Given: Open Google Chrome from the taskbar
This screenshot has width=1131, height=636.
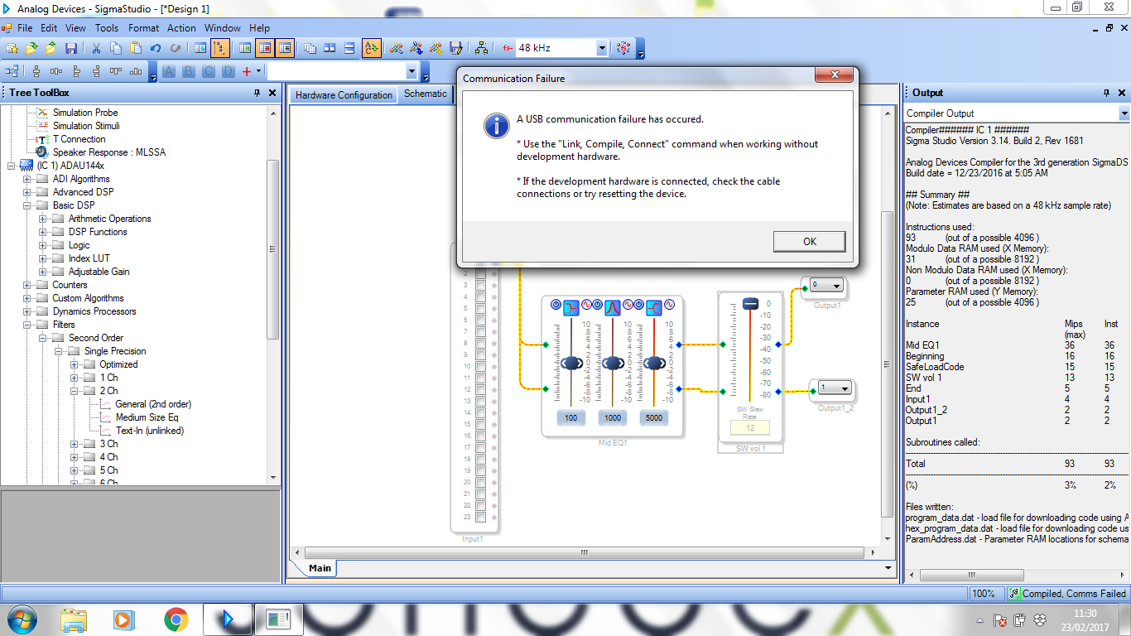Looking at the screenshot, I should click(176, 619).
